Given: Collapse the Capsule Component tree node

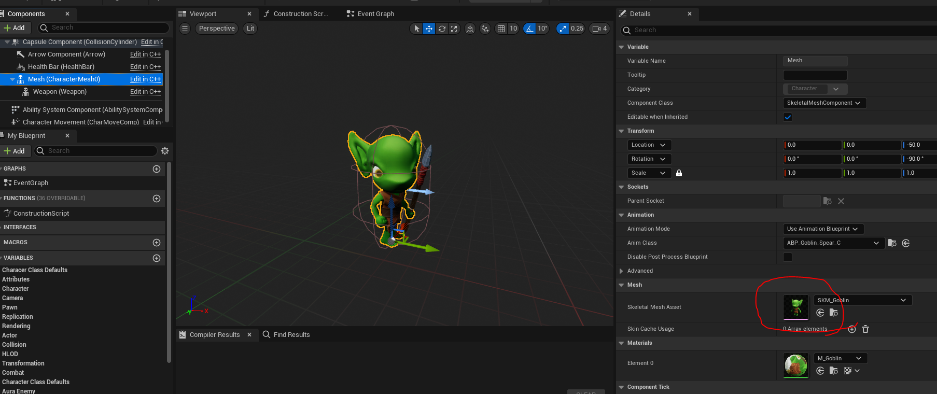Looking at the screenshot, I should pyautogui.click(x=7, y=42).
